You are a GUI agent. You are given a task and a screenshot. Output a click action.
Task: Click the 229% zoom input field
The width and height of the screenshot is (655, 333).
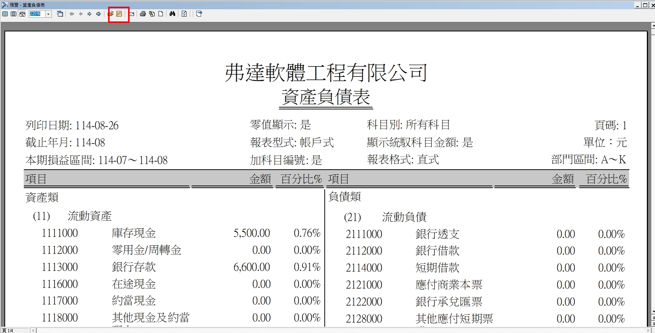[x=37, y=14]
